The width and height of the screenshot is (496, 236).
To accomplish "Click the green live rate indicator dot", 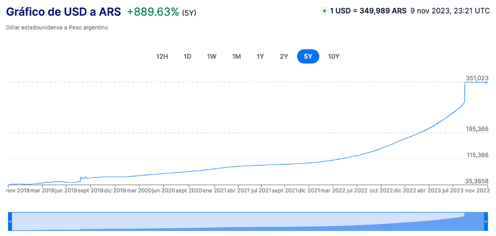I will tap(324, 11).
